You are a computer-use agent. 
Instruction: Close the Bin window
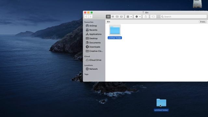coord(85,12)
